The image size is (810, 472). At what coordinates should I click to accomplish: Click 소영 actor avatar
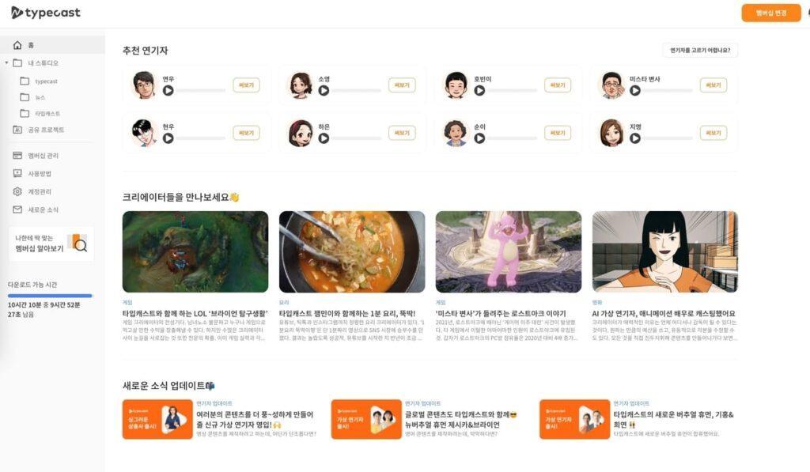tap(301, 85)
